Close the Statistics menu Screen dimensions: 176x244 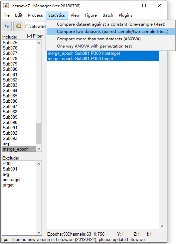[57, 15]
